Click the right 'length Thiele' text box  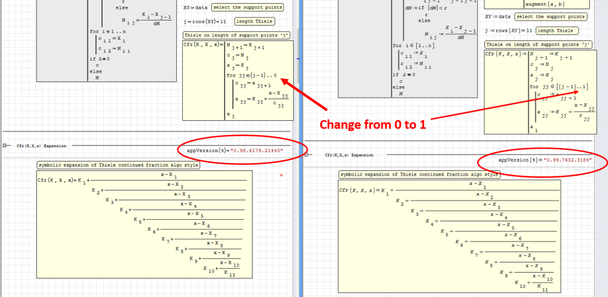tap(556, 31)
